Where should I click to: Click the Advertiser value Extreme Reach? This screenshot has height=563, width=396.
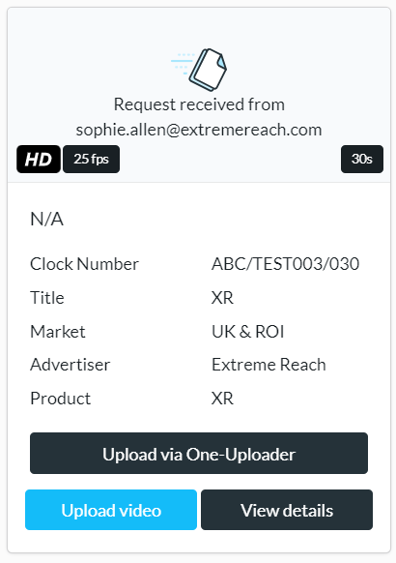coord(269,365)
